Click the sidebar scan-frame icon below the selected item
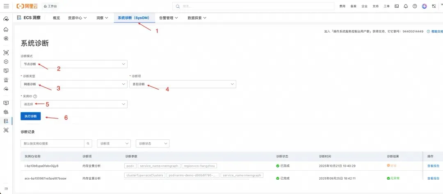443x194 pixels. pyautogui.click(x=6, y=130)
